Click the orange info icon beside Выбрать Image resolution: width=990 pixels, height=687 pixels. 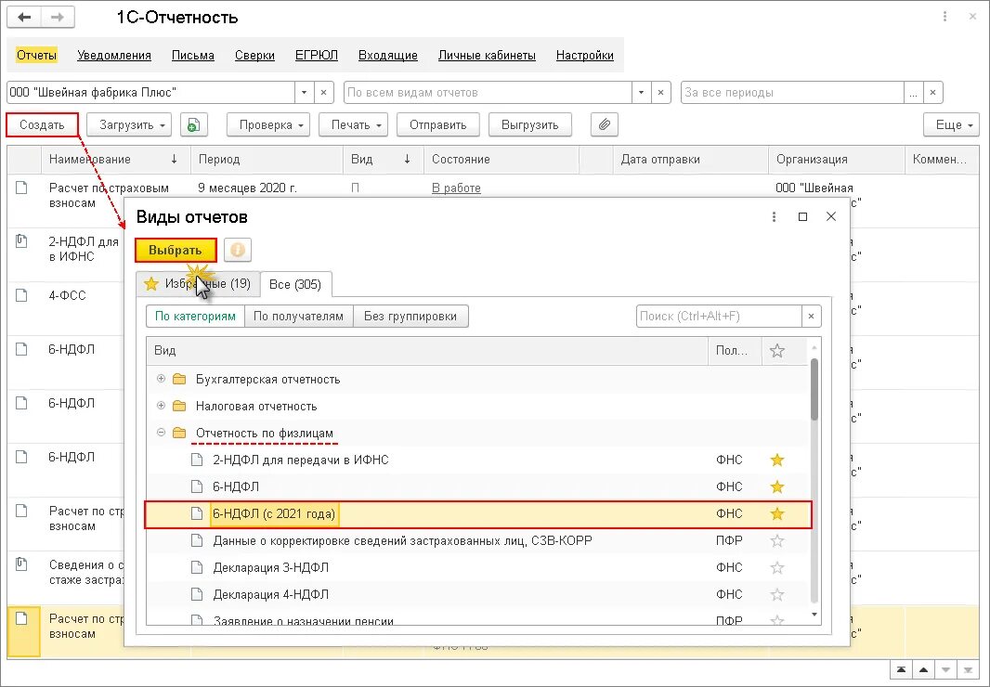[x=238, y=250]
